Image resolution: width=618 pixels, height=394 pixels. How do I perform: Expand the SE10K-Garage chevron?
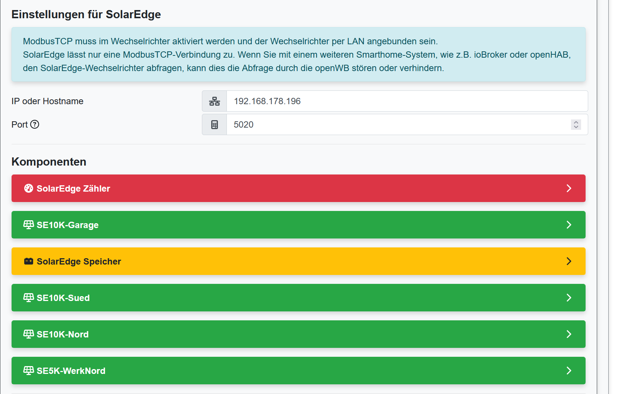point(569,225)
